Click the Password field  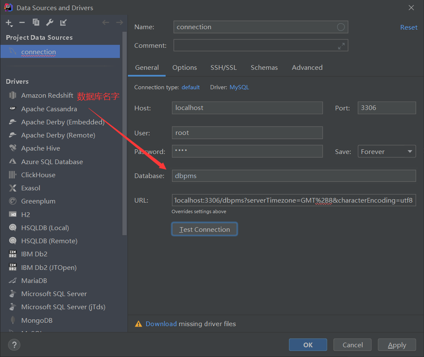[247, 151]
